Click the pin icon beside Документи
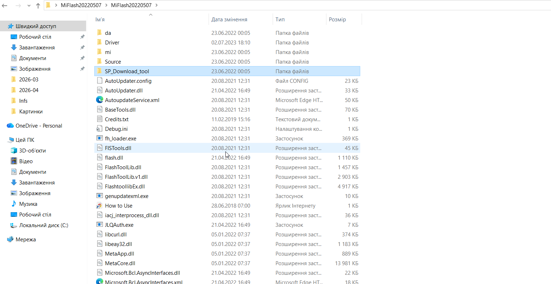This screenshot has height=284, width=551. pyautogui.click(x=82, y=58)
